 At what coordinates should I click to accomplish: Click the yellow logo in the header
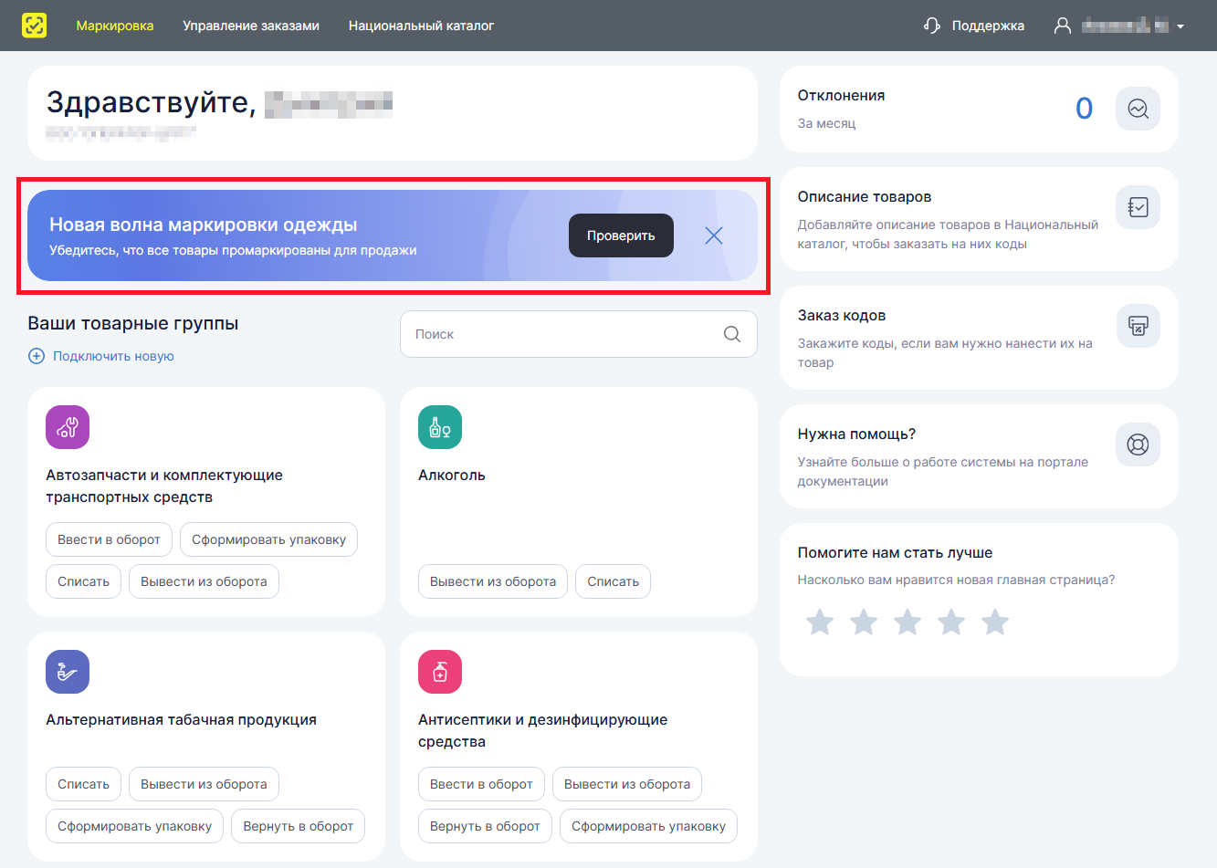pyautogui.click(x=34, y=26)
